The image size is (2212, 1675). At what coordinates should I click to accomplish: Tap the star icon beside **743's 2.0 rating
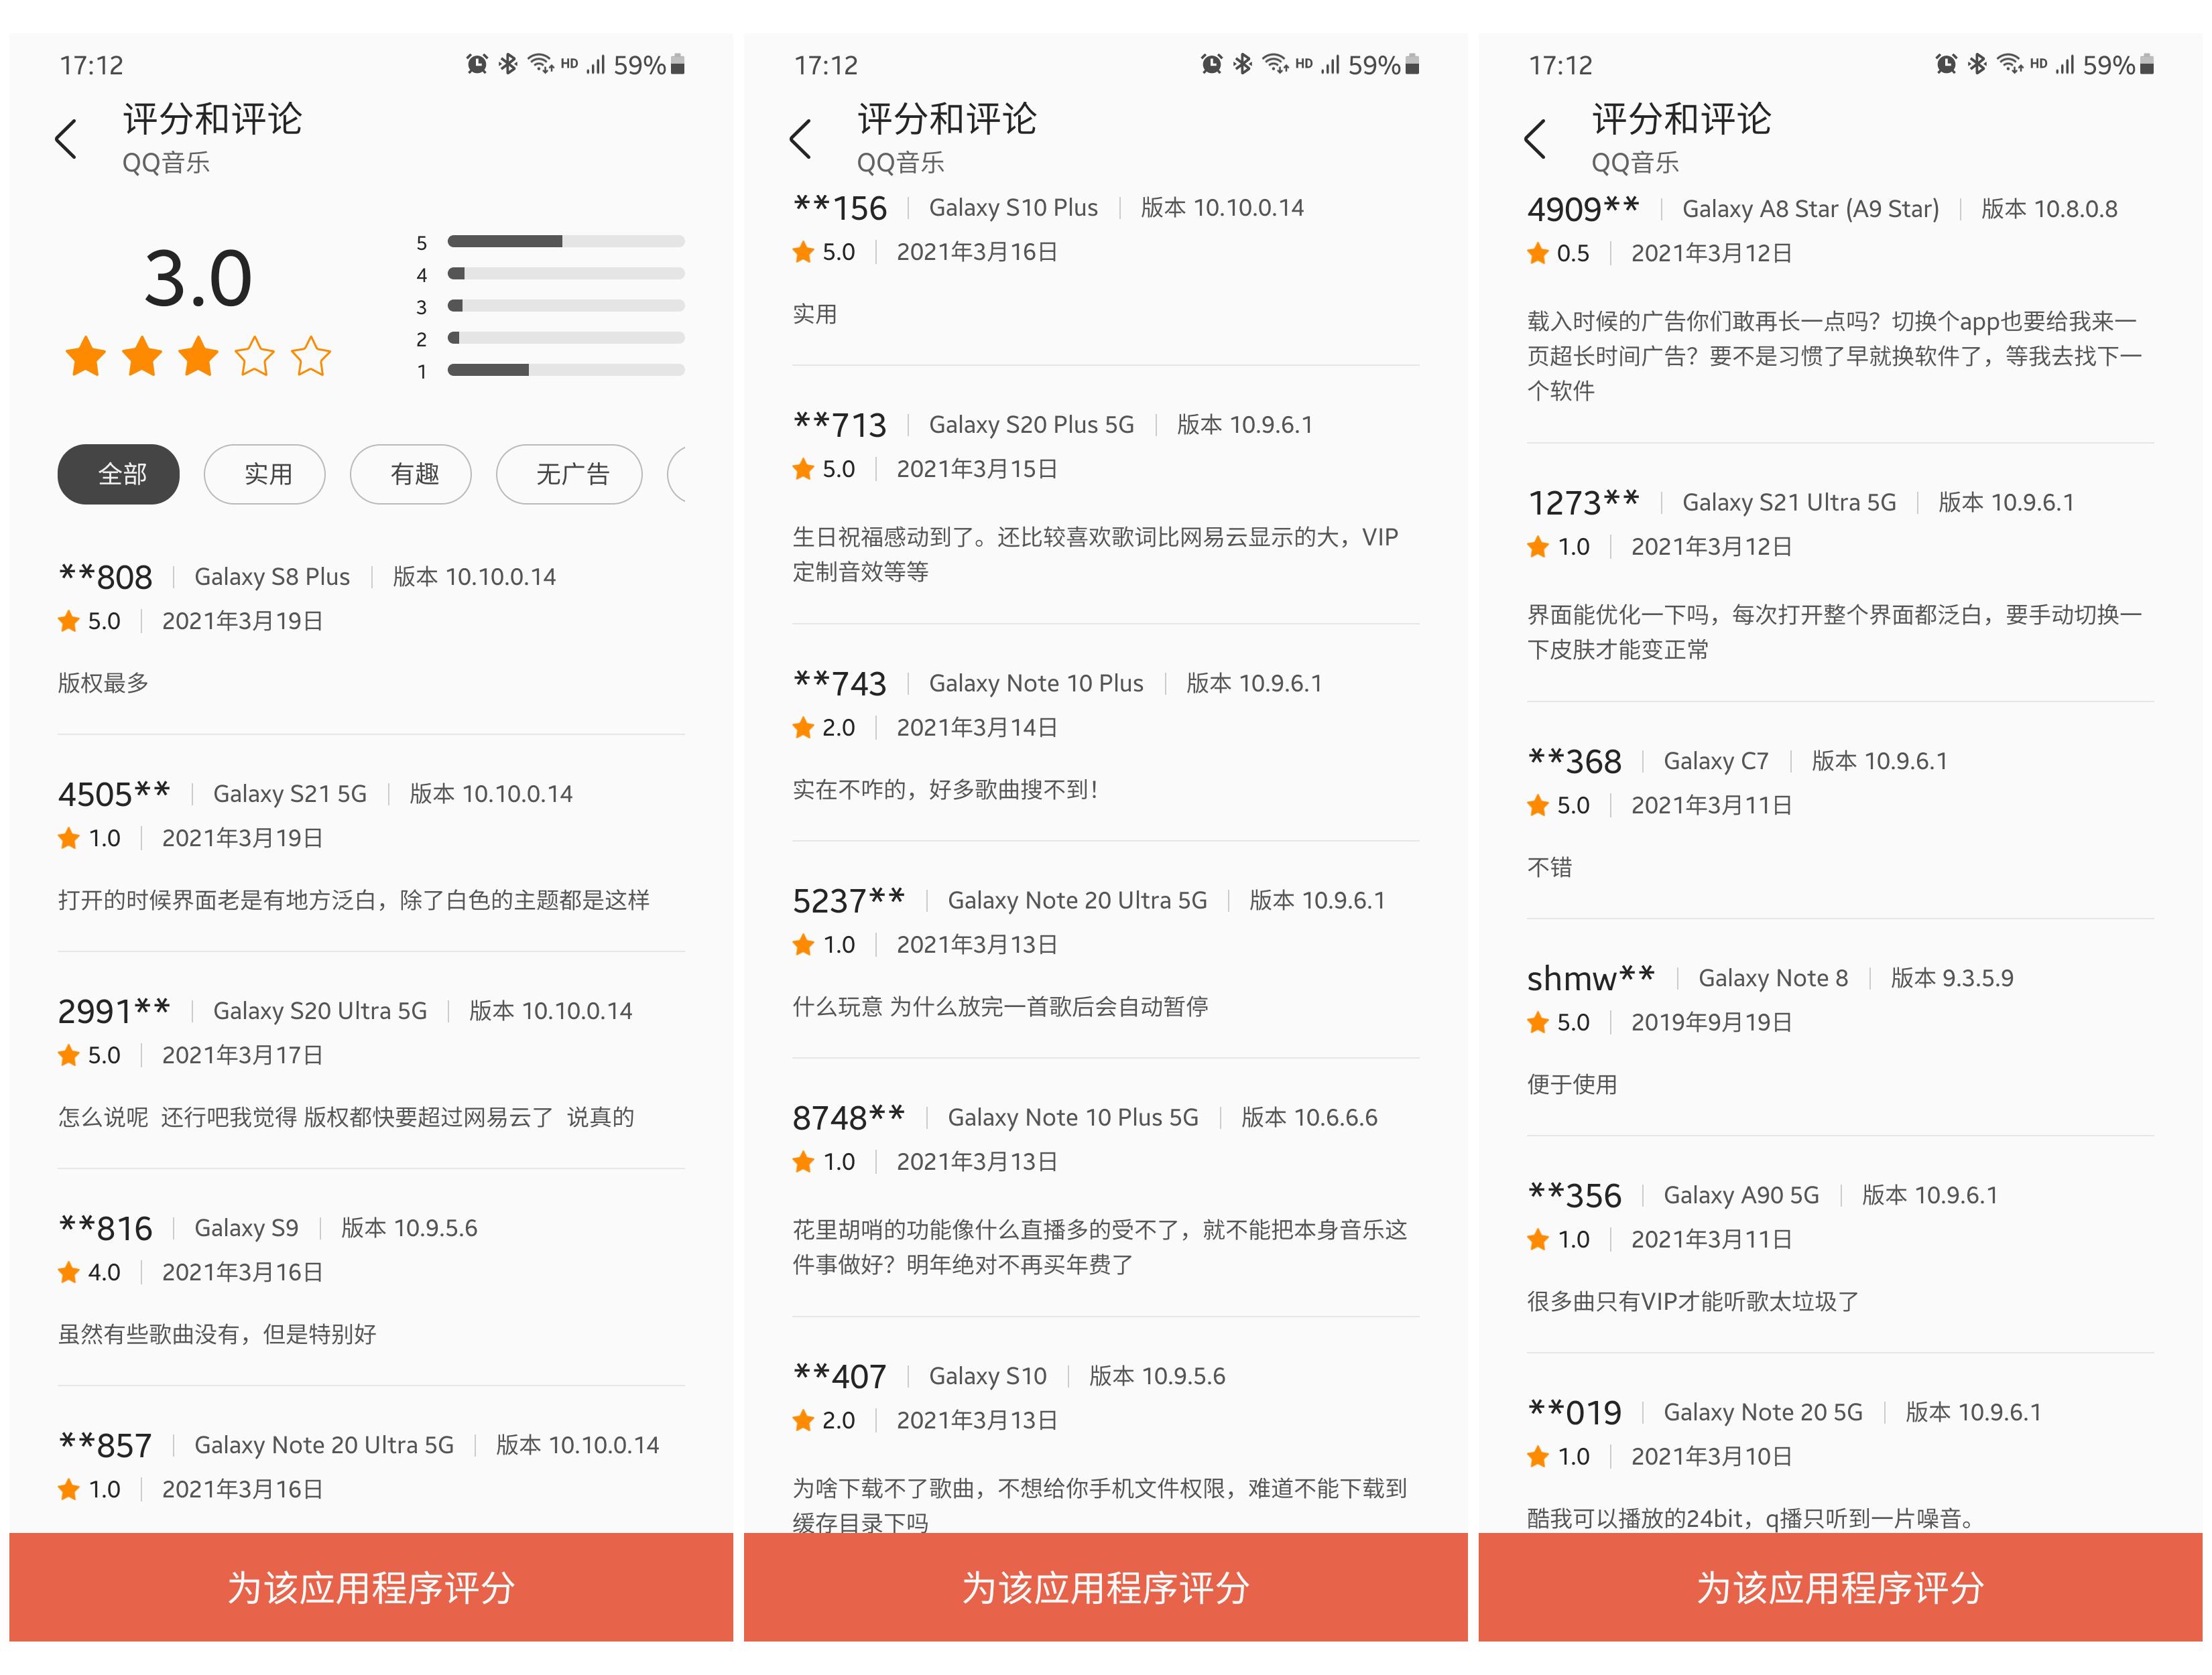tap(803, 728)
